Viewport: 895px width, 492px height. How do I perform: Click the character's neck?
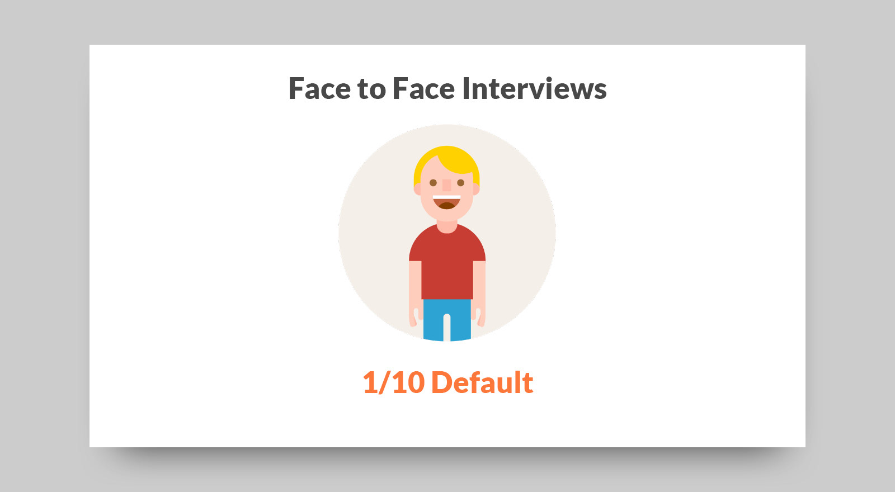click(x=446, y=225)
